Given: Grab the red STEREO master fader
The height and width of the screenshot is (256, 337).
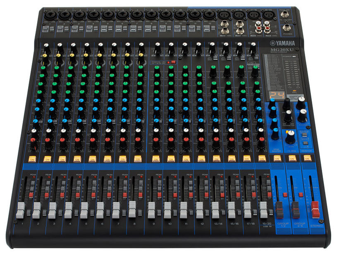Looking at the screenshot, I should pyautogui.click(x=316, y=209).
